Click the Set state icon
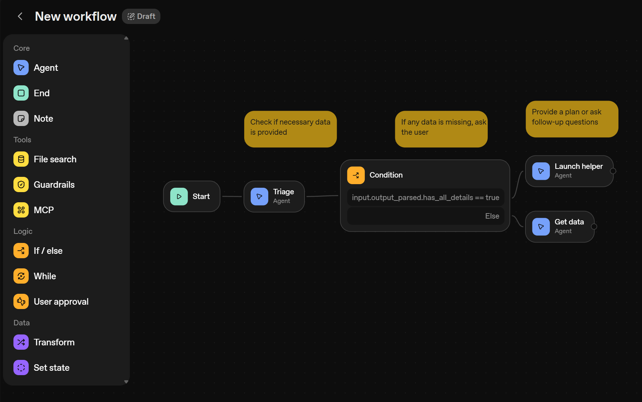 pyautogui.click(x=21, y=368)
